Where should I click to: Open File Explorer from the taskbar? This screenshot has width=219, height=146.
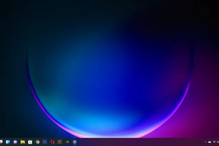(x=23, y=142)
